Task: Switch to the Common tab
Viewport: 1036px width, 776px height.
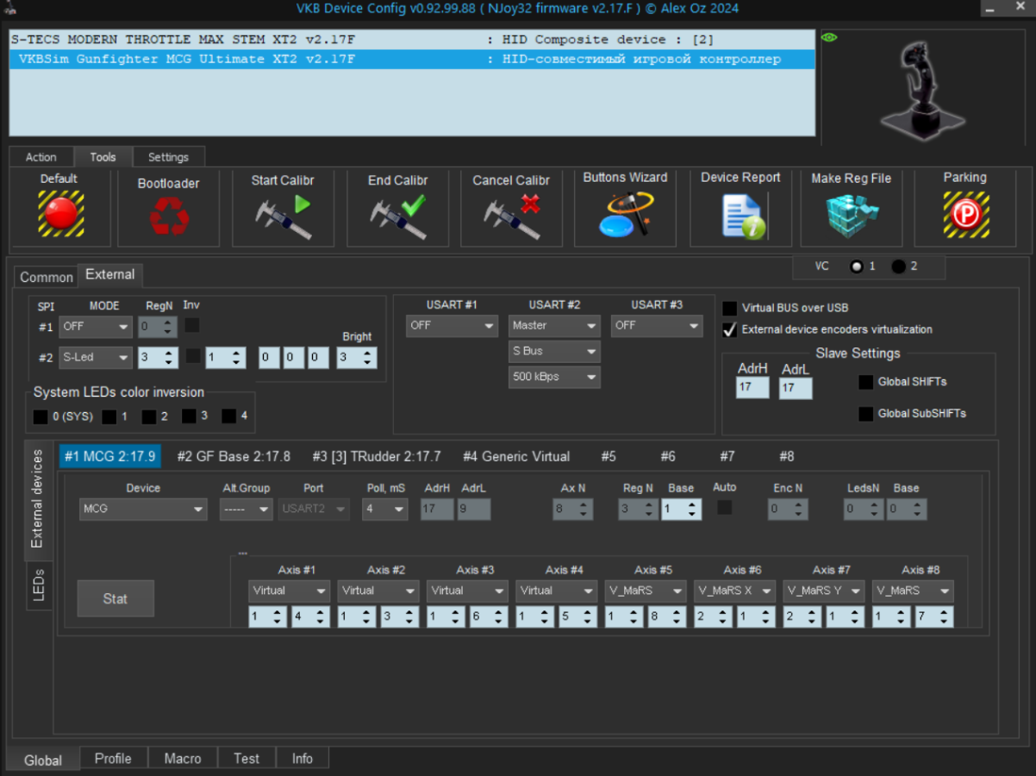Action: [x=47, y=277]
